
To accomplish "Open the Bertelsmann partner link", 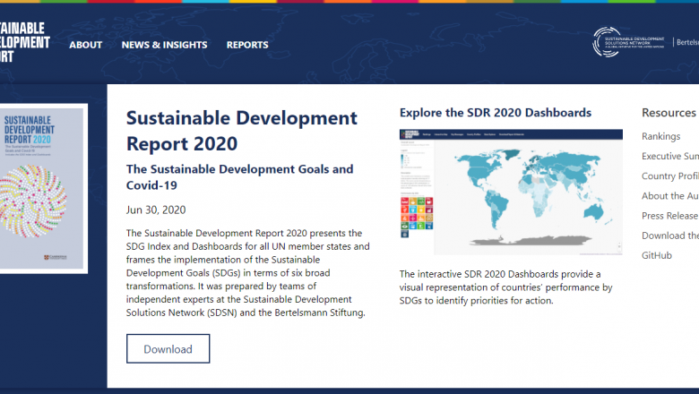I will point(687,42).
